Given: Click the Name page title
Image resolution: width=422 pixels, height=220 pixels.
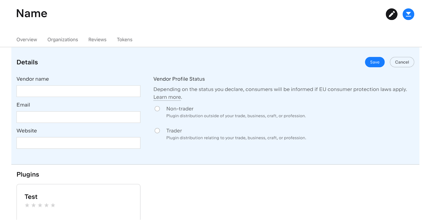Looking at the screenshot, I should [x=32, y=13].
